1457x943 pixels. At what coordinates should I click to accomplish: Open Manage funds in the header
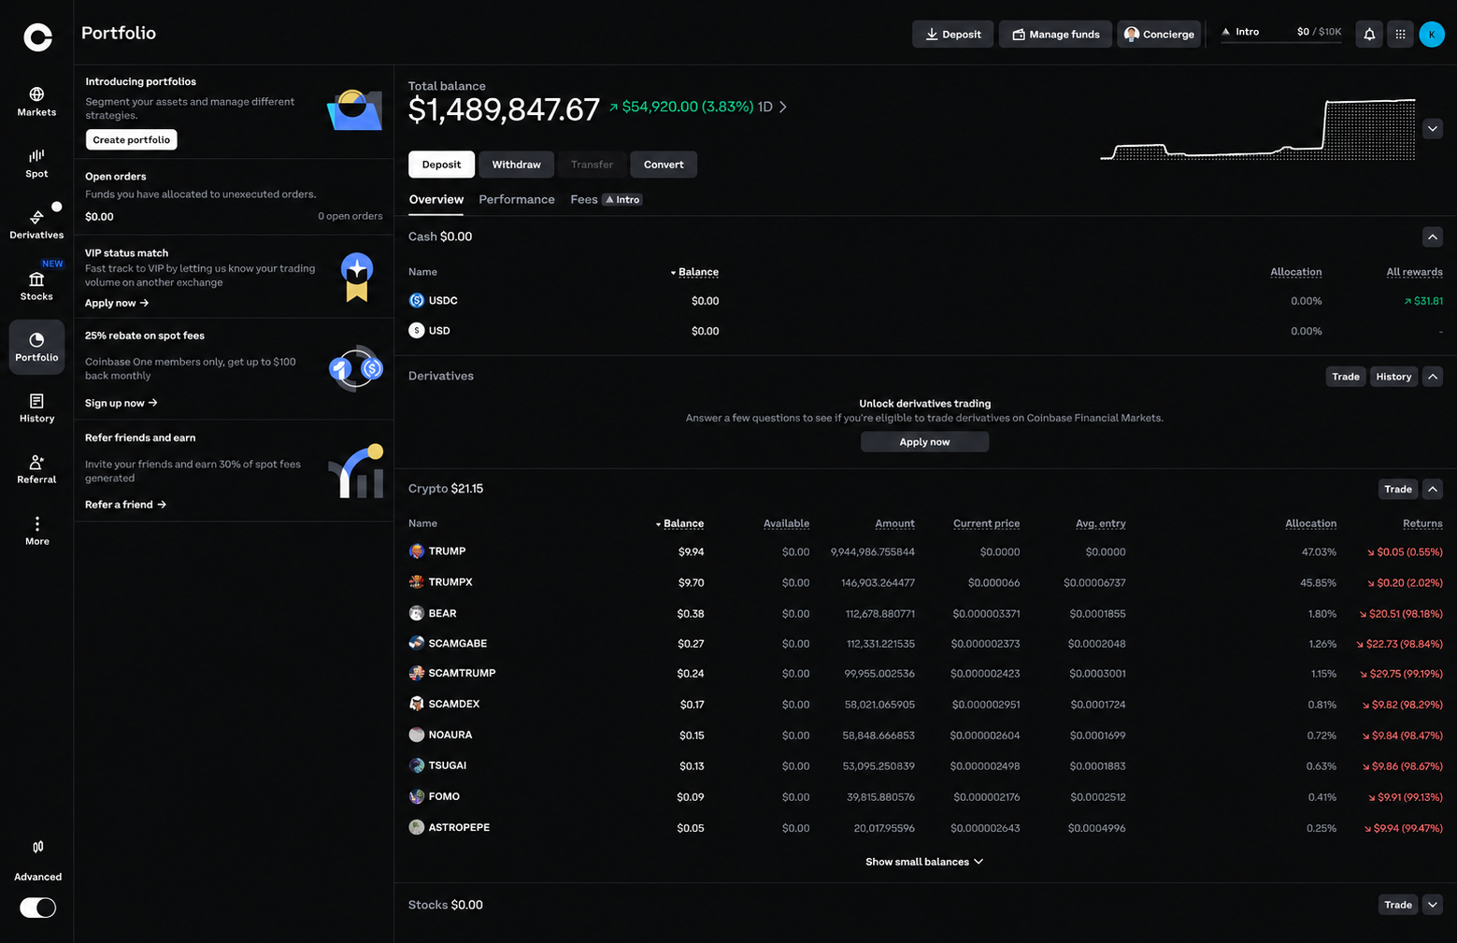1055,34
